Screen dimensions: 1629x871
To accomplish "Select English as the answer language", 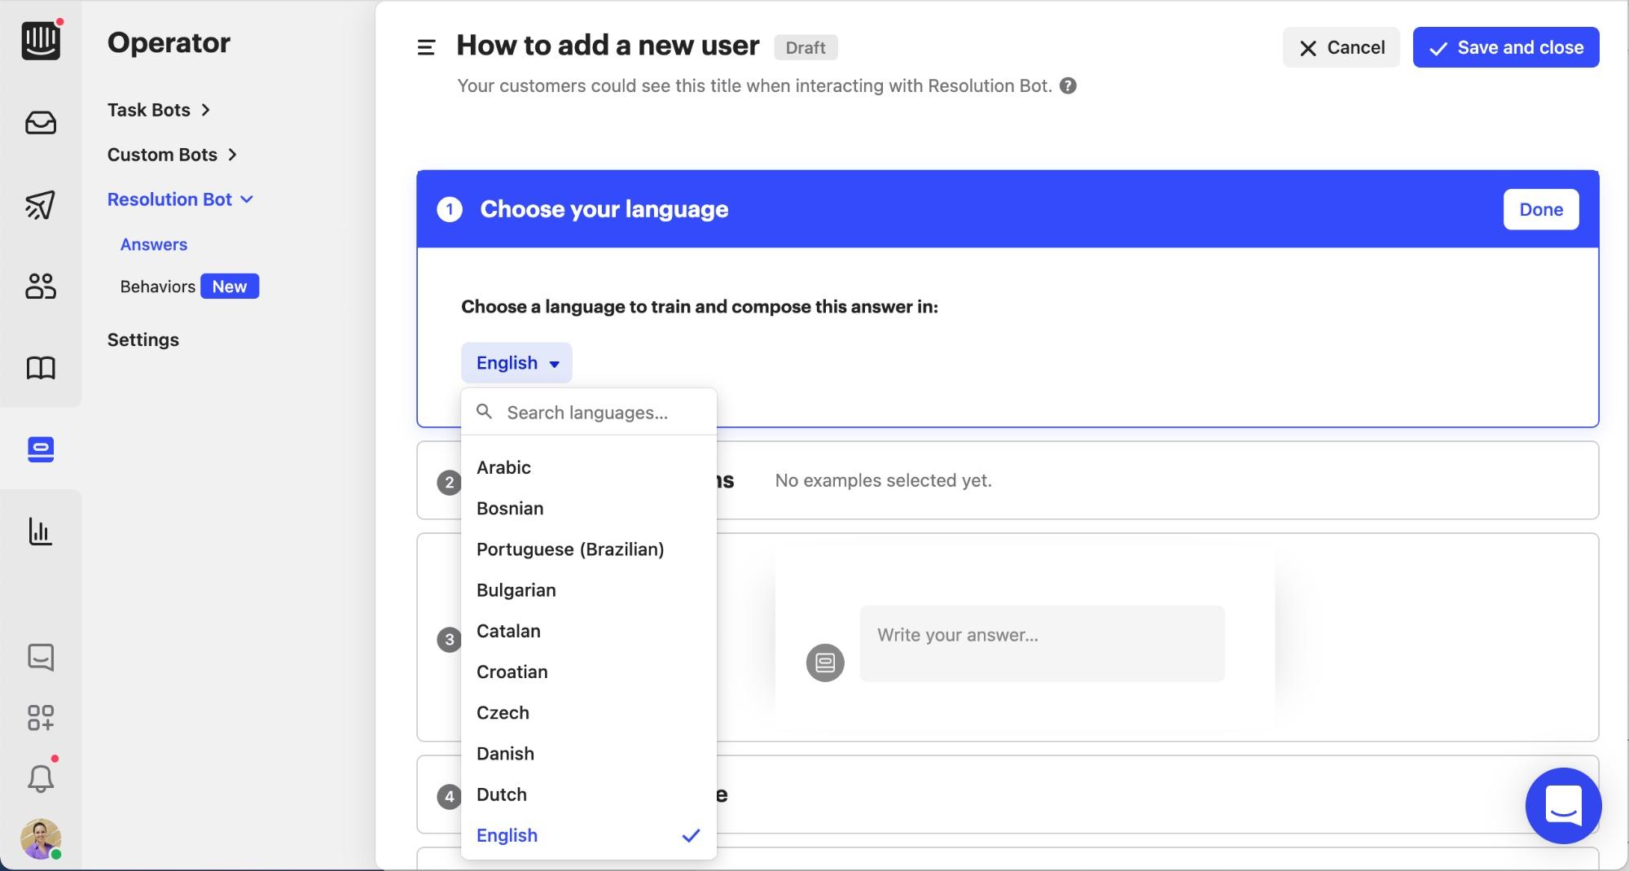I will point(507,835).
